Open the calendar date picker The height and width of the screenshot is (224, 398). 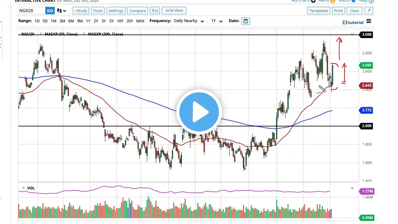(246, 21)
